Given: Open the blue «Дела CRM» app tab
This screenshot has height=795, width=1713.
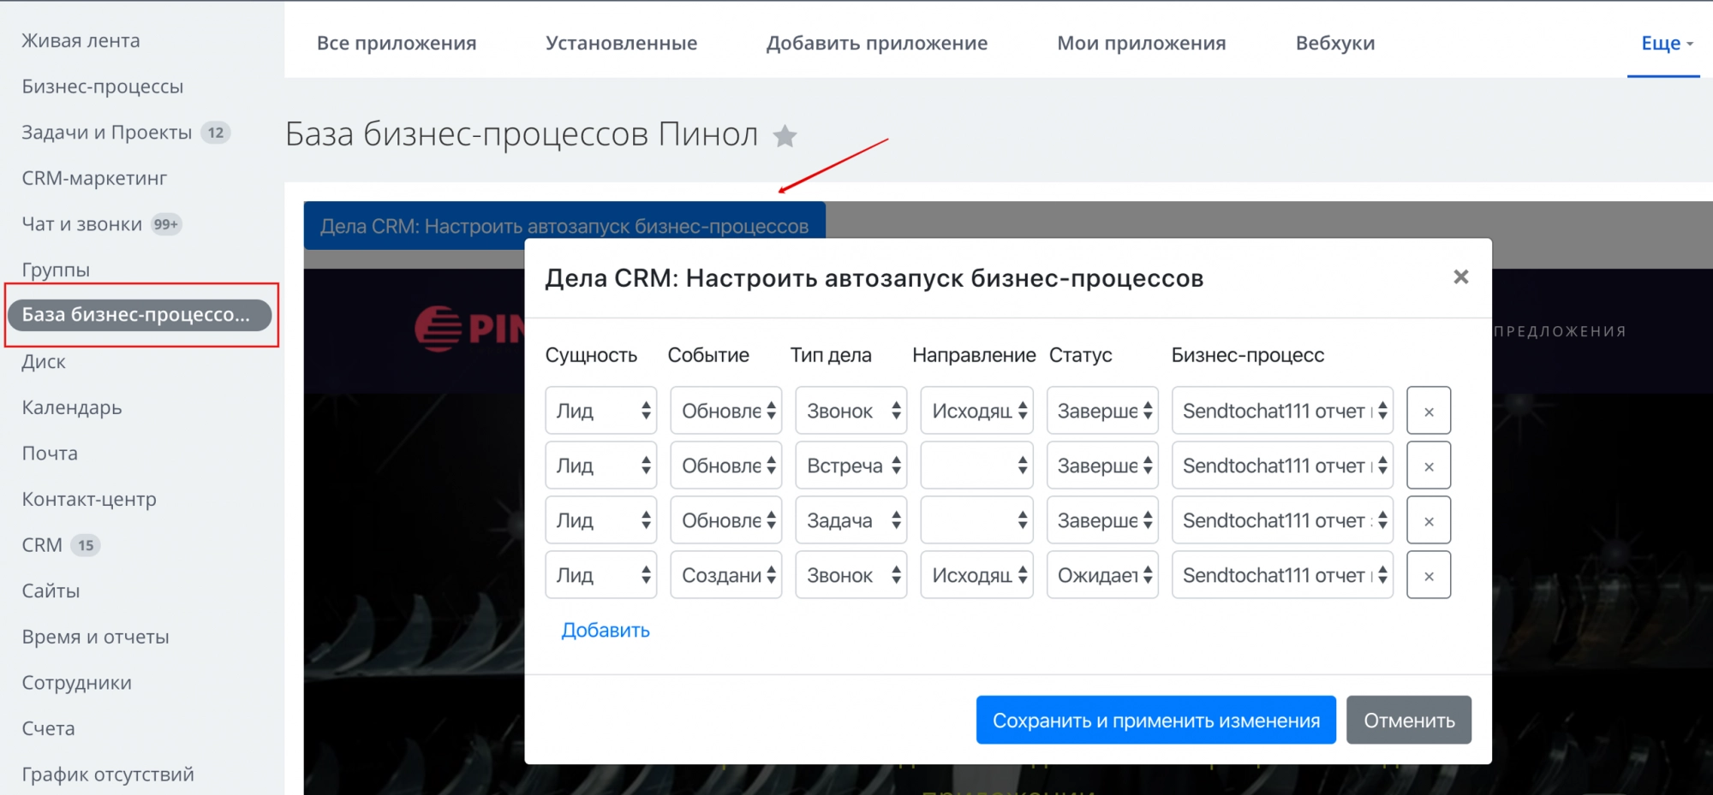Looking at the screenshot, I should click(565, 226).
